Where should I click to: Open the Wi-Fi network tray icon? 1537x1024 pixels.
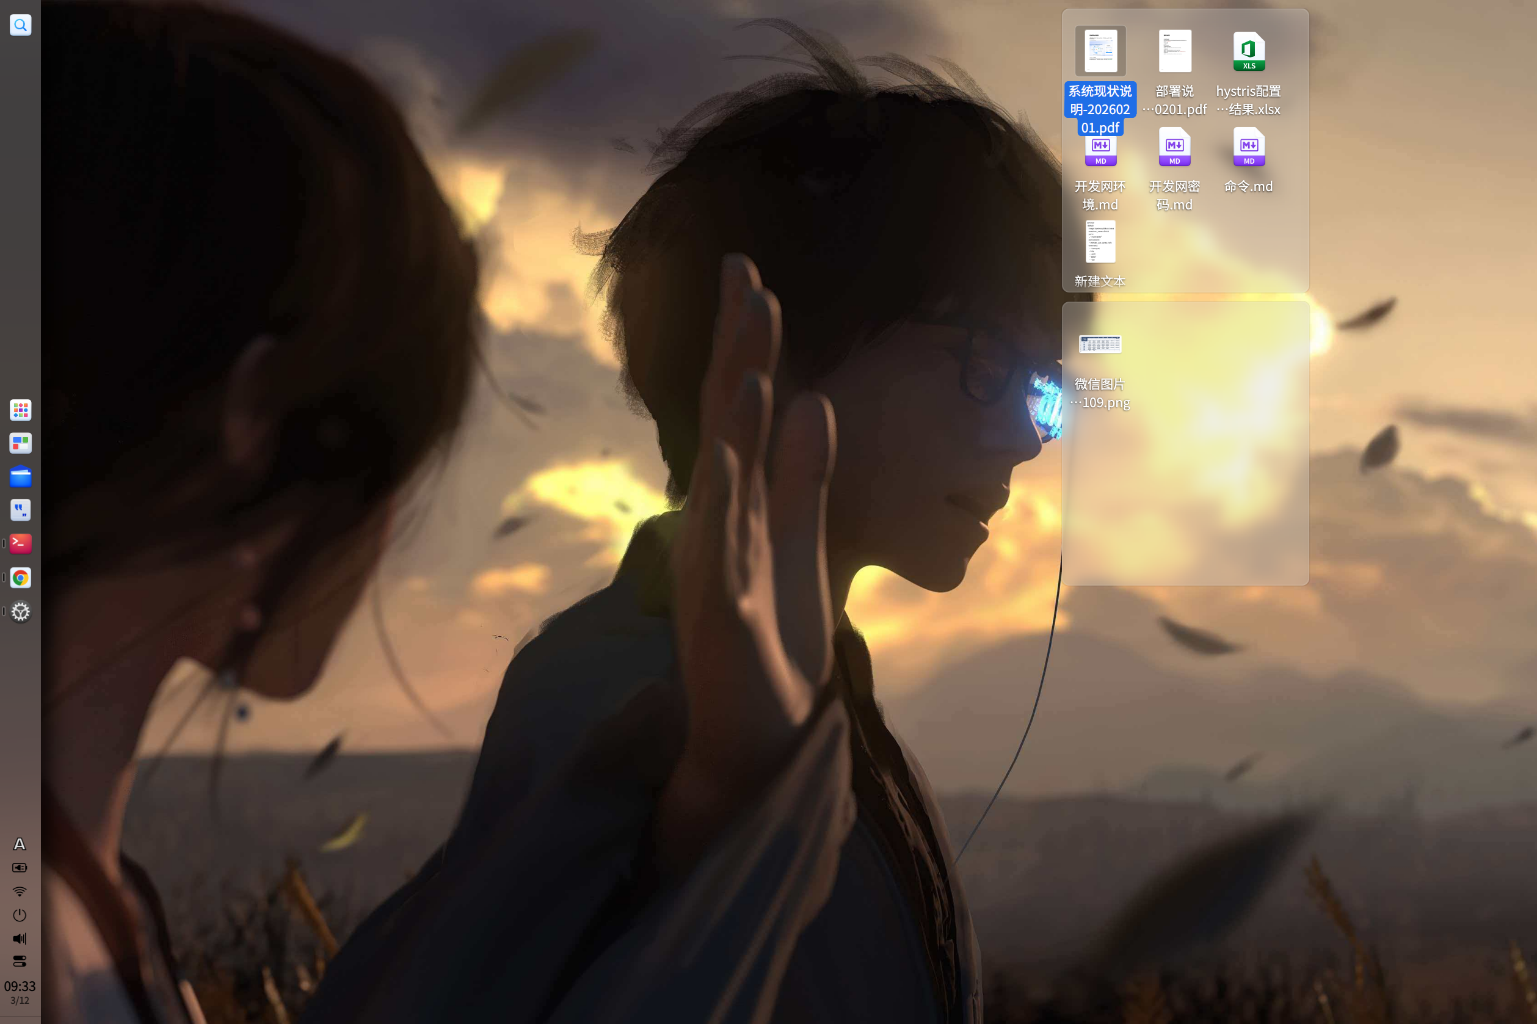(20, 891)
